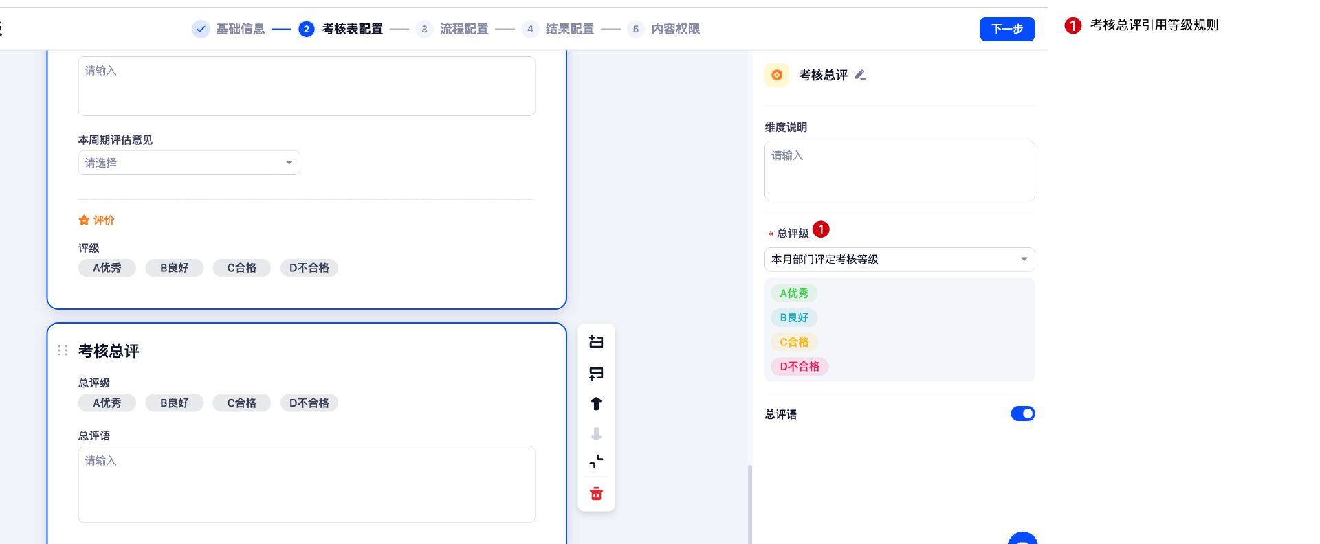Click the drag handle beside 考核总评 heading
Image resolution: width=1320 pixels, height=544 pixels.
click(63, 350)
